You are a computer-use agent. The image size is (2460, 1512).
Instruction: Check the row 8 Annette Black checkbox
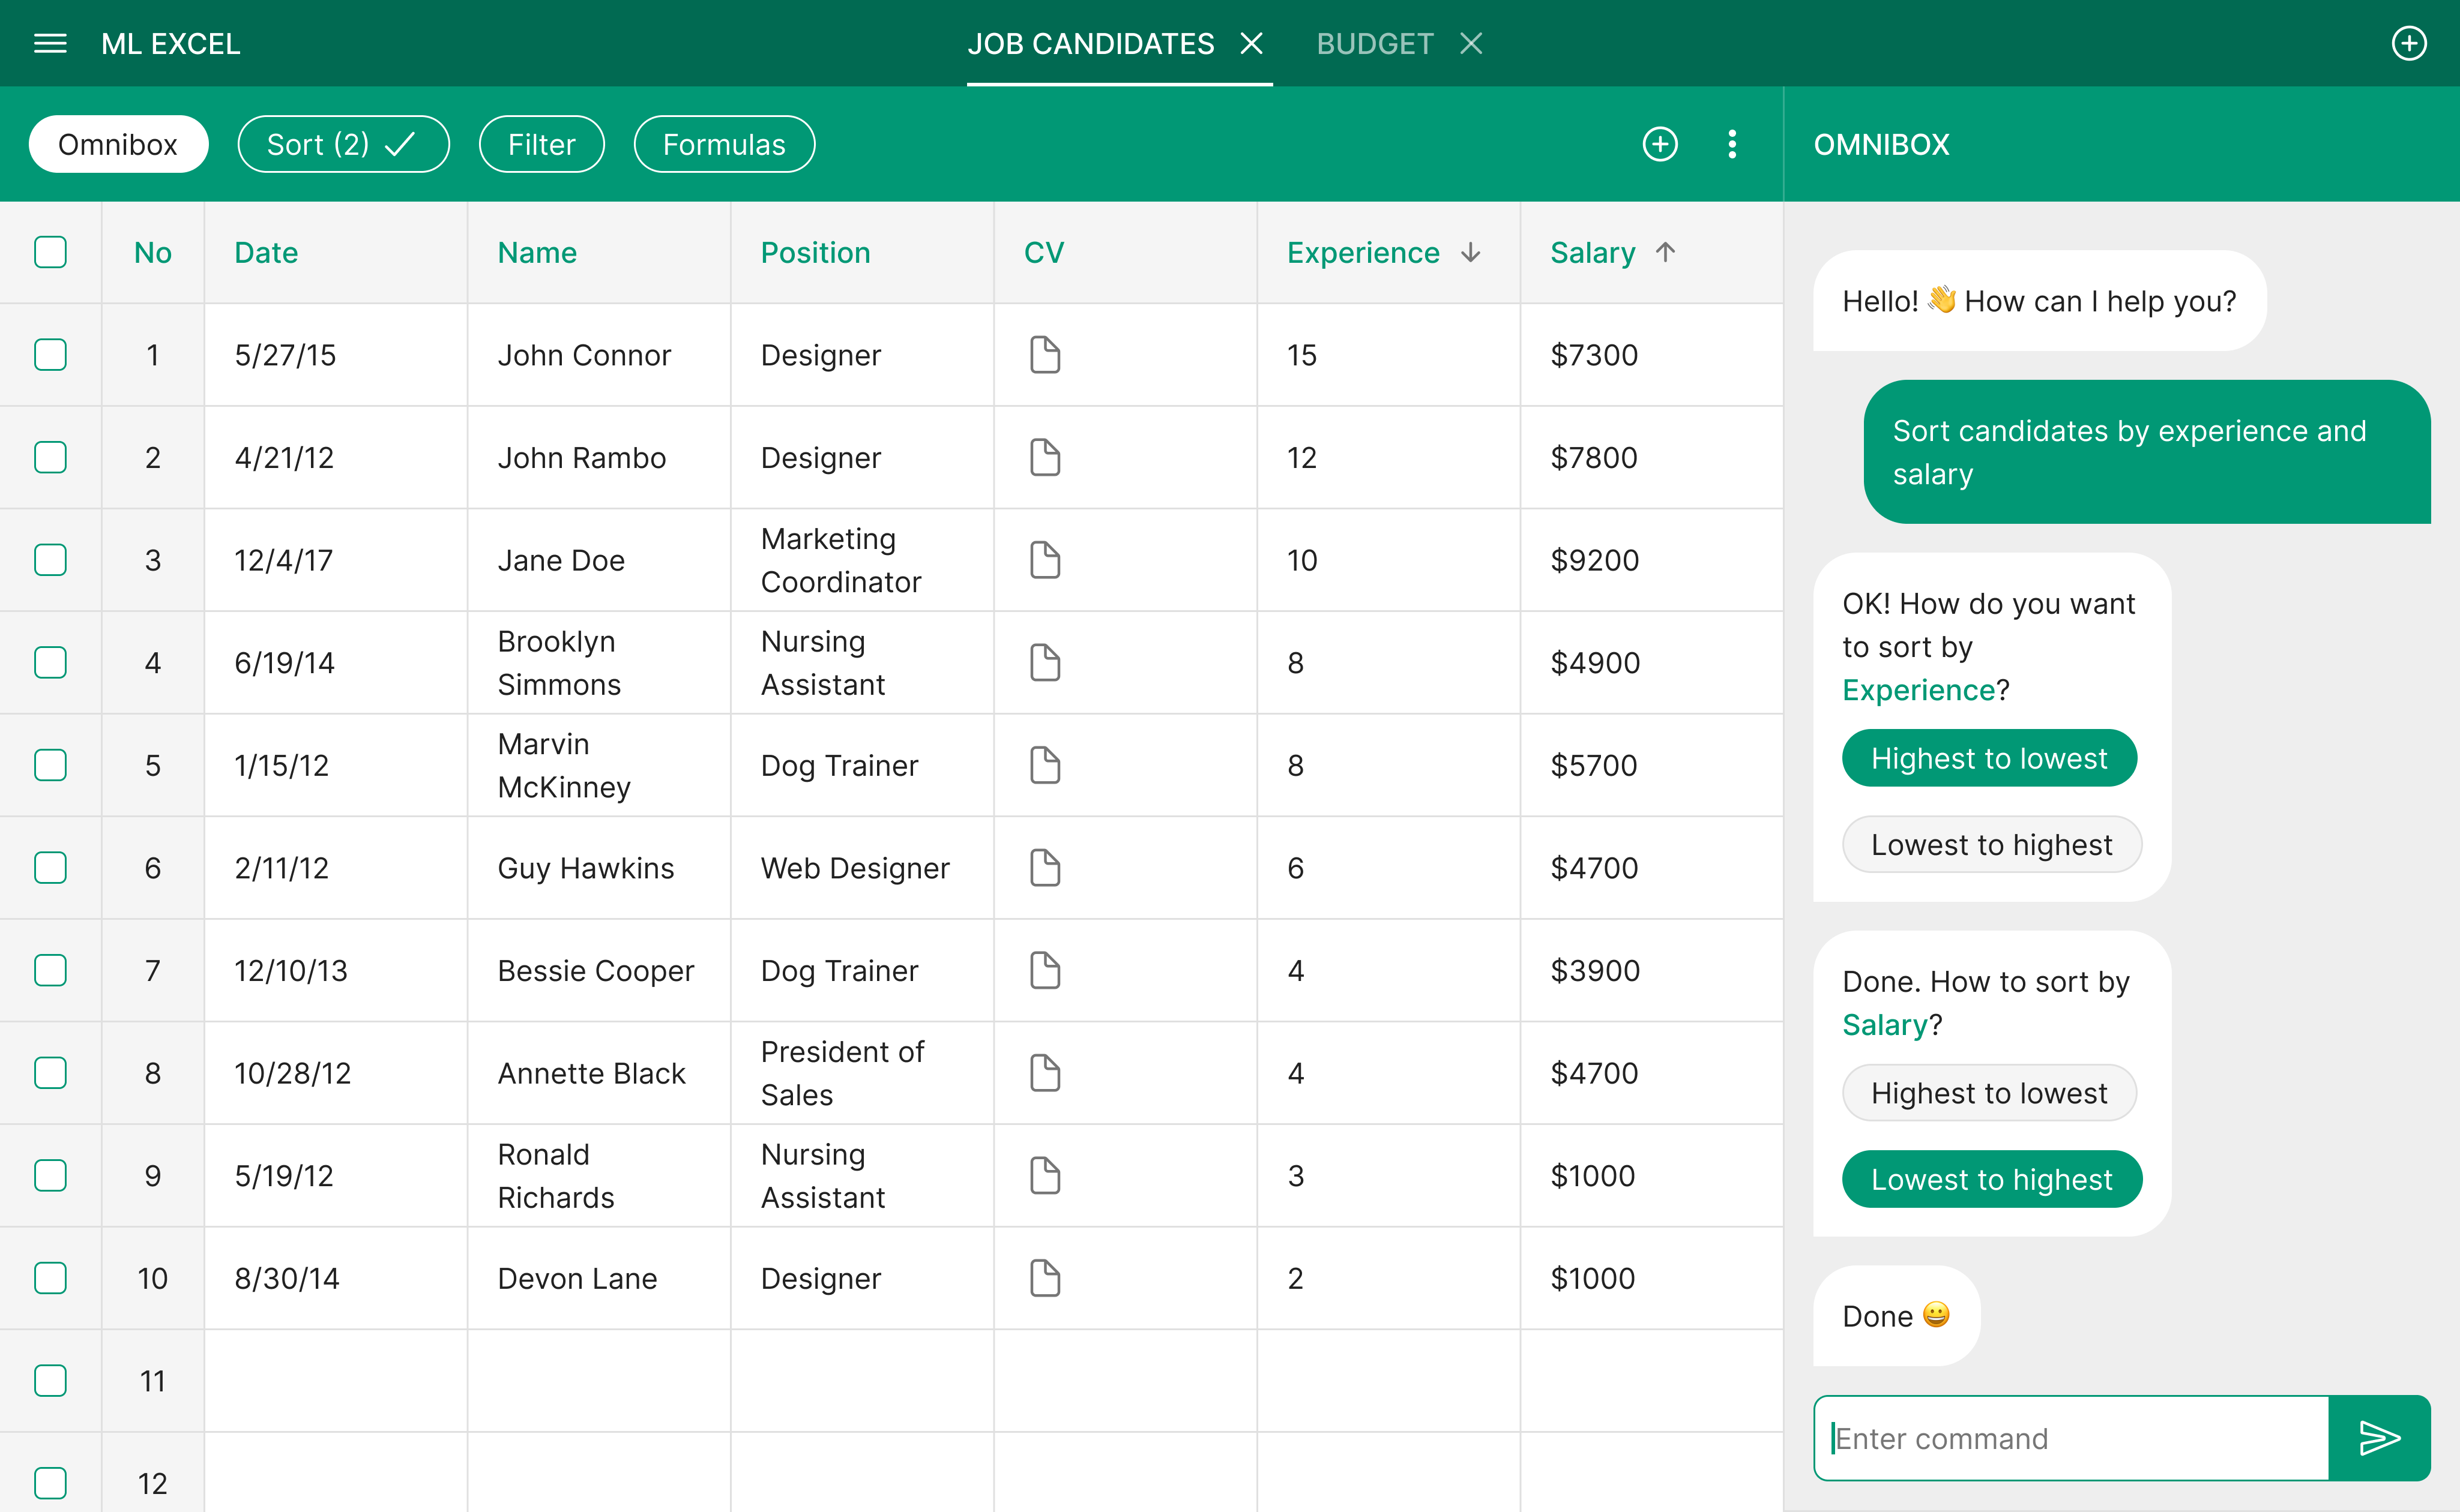50,1073
